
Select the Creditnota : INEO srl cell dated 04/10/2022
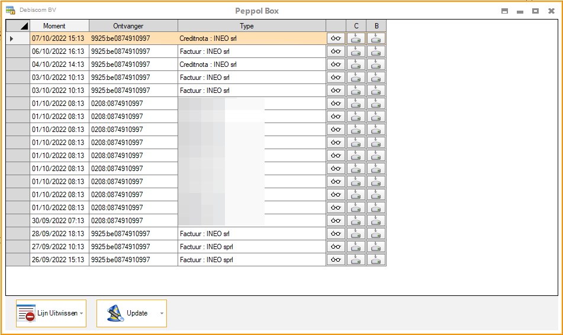252,65
